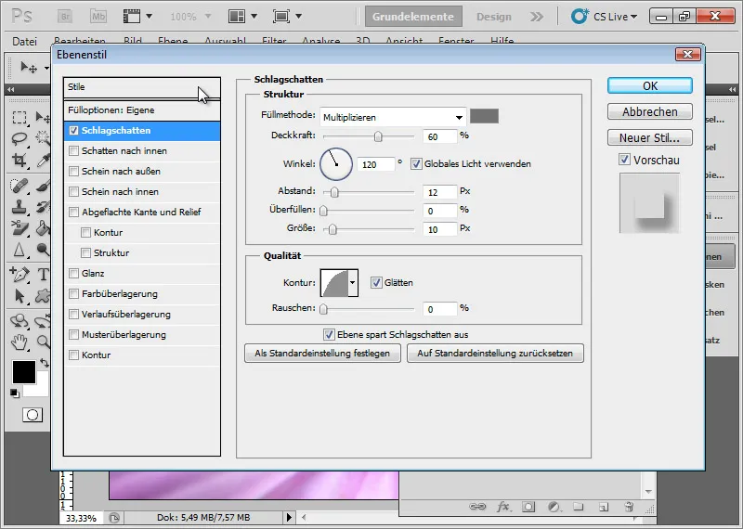Click the link layers chain icon
The image size is (743, 529).
477,507
